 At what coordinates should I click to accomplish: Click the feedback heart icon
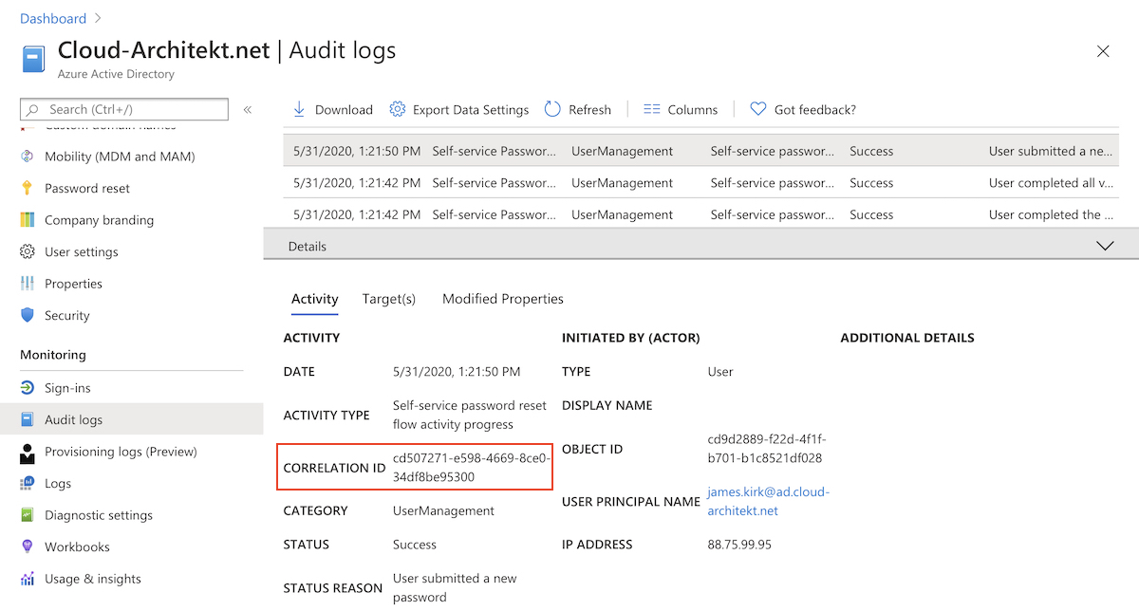[x=757, y=109]
